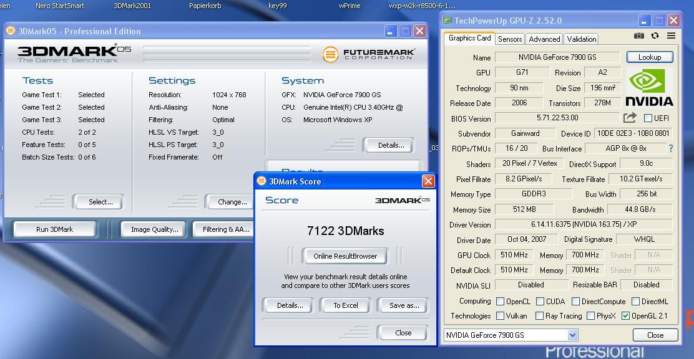
Task: Open the Change... settings dialog
Action: 232,202
